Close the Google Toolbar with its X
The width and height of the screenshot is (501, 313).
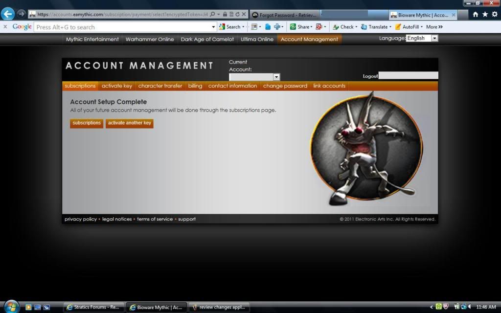coord(5,27)
